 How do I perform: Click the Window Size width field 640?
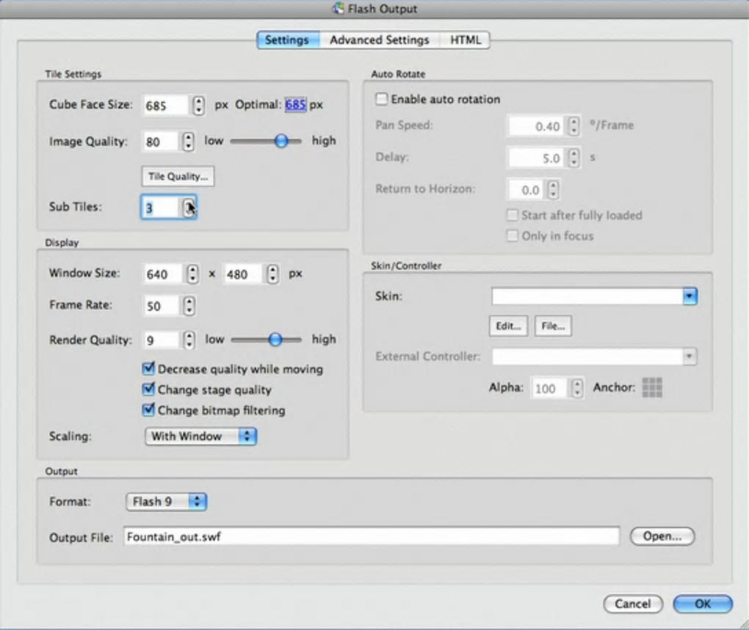[163, 274]
